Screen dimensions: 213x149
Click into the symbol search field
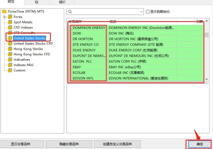(x=105, y=12)
